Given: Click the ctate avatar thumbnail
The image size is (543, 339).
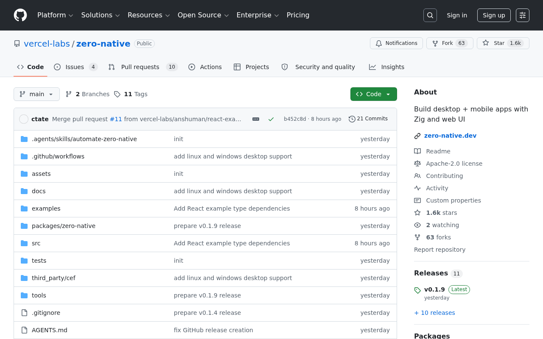Looking at the screenshot, I should [24, 119].
